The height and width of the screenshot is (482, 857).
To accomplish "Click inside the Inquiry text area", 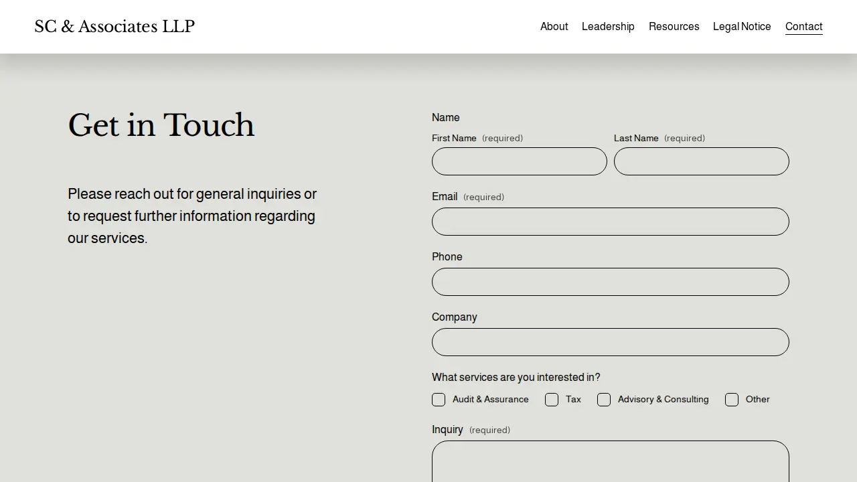I will [x=611, y=462].
